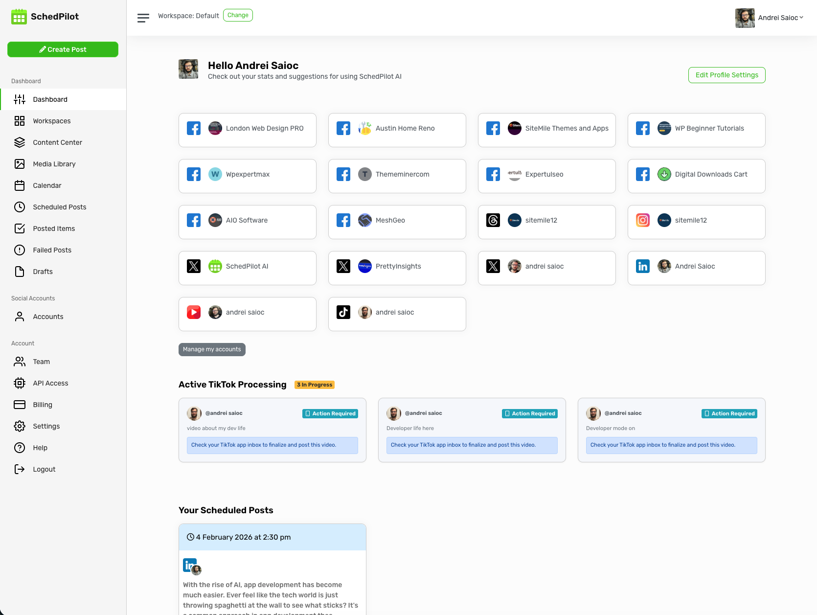The width and height of the screenshot is (817, 615).
Task: Click the Threads icon on sitemile12 card
Action: click(493, 220)
